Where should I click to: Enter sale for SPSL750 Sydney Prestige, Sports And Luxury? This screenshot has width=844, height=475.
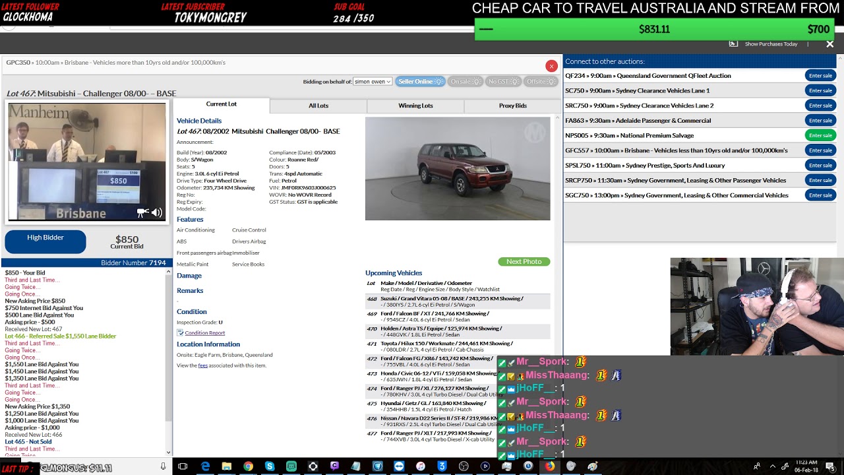(820, 166)
